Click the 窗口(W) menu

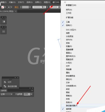click(x=56, y=2)
